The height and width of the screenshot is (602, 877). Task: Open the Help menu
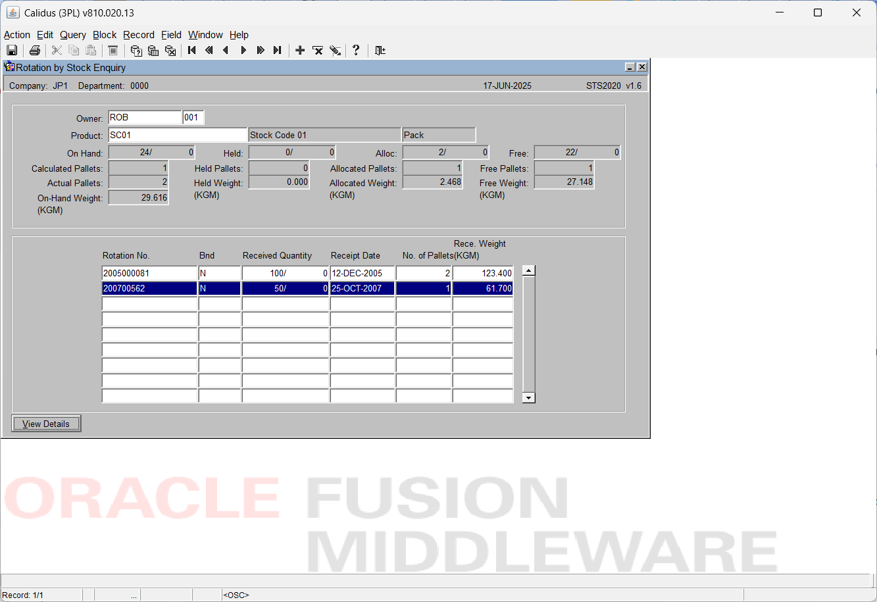(x=239, y=35)
